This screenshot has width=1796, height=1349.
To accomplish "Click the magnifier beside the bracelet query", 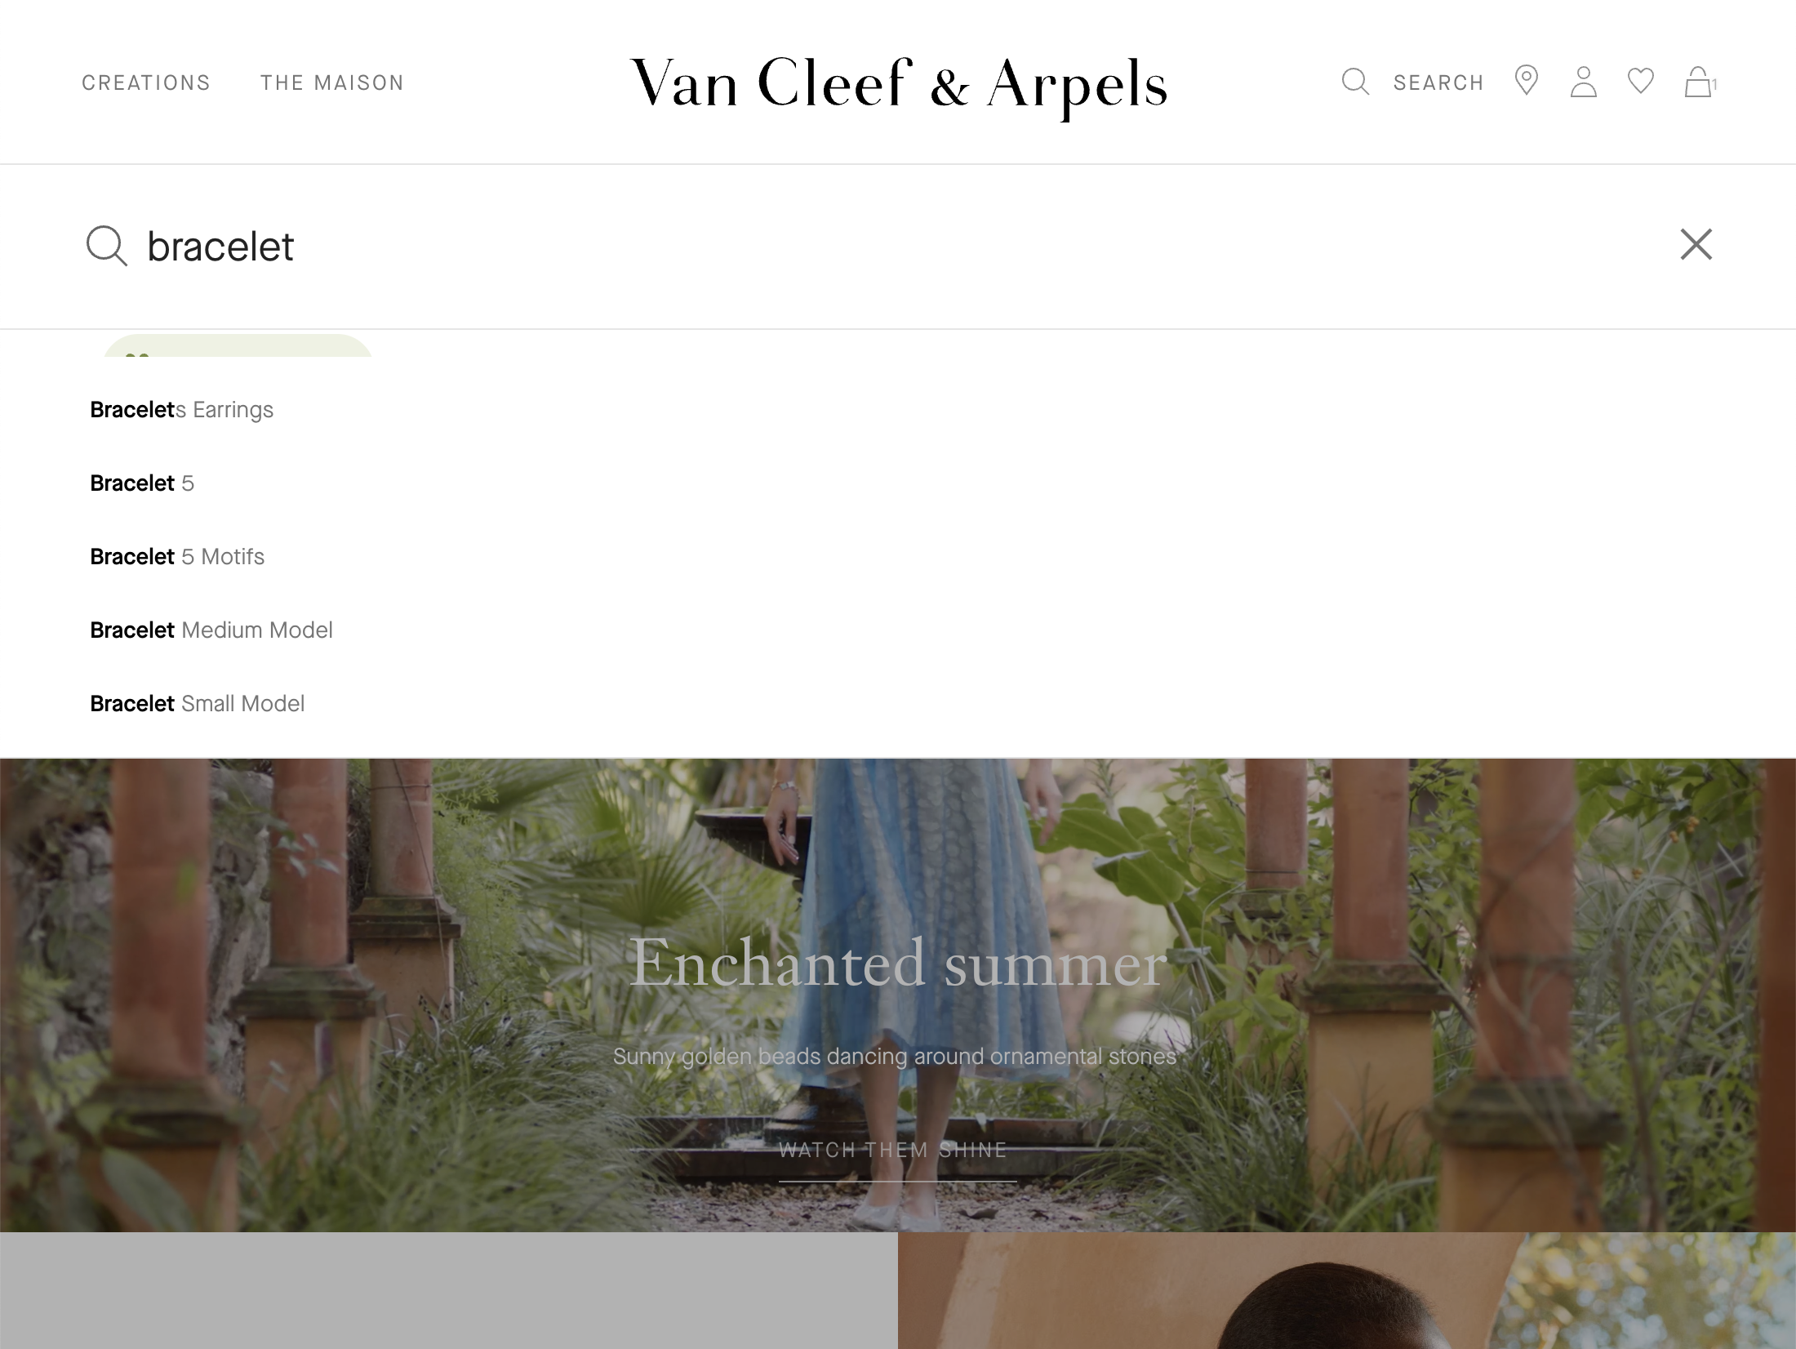I will tap(107, 246).
